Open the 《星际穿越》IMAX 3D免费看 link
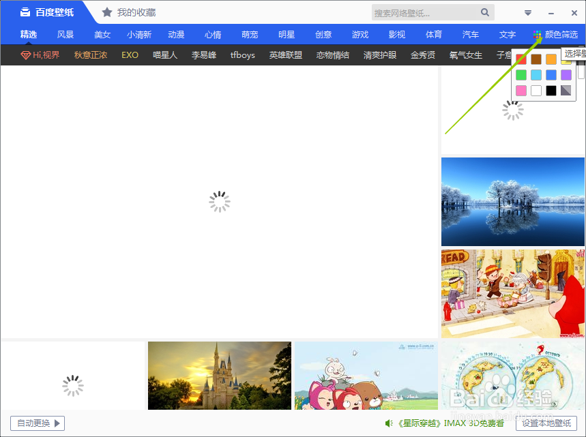This screenshot has height=437, width=586. pyautogui.click(x=449, y=423)
